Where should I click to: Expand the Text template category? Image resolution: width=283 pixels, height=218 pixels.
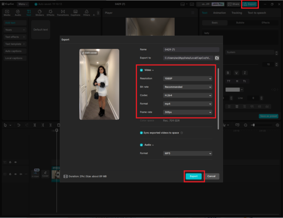coord(15,44)
